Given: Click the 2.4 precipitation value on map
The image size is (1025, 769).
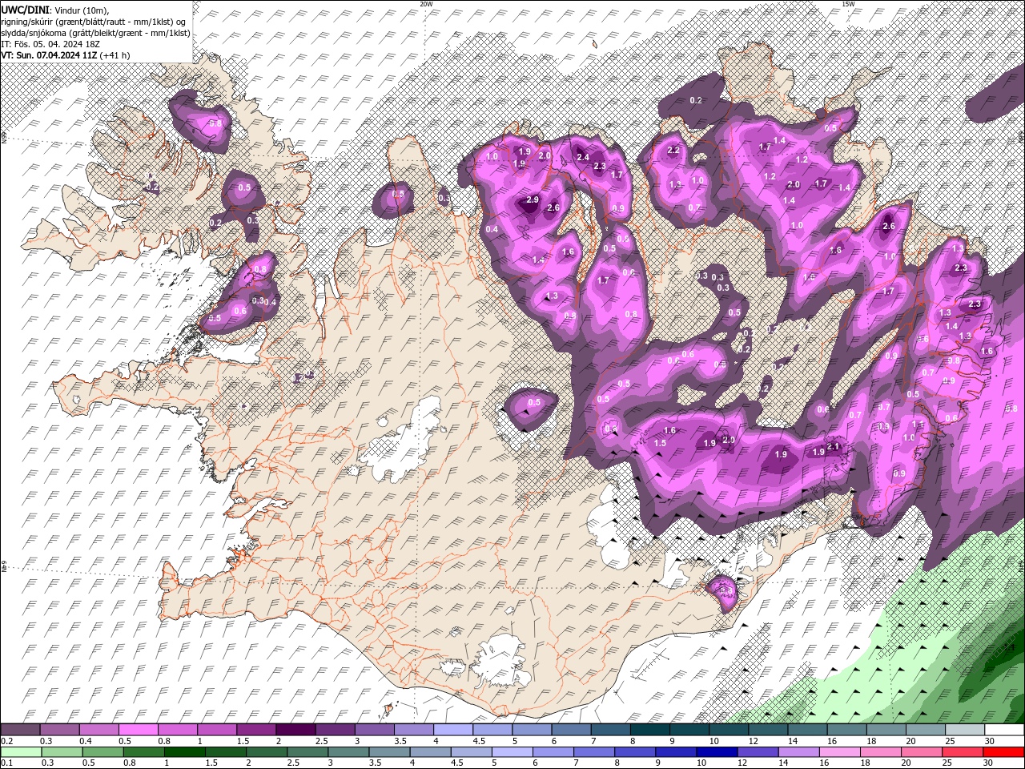Looking at the screenshot, I should (583, 158).
